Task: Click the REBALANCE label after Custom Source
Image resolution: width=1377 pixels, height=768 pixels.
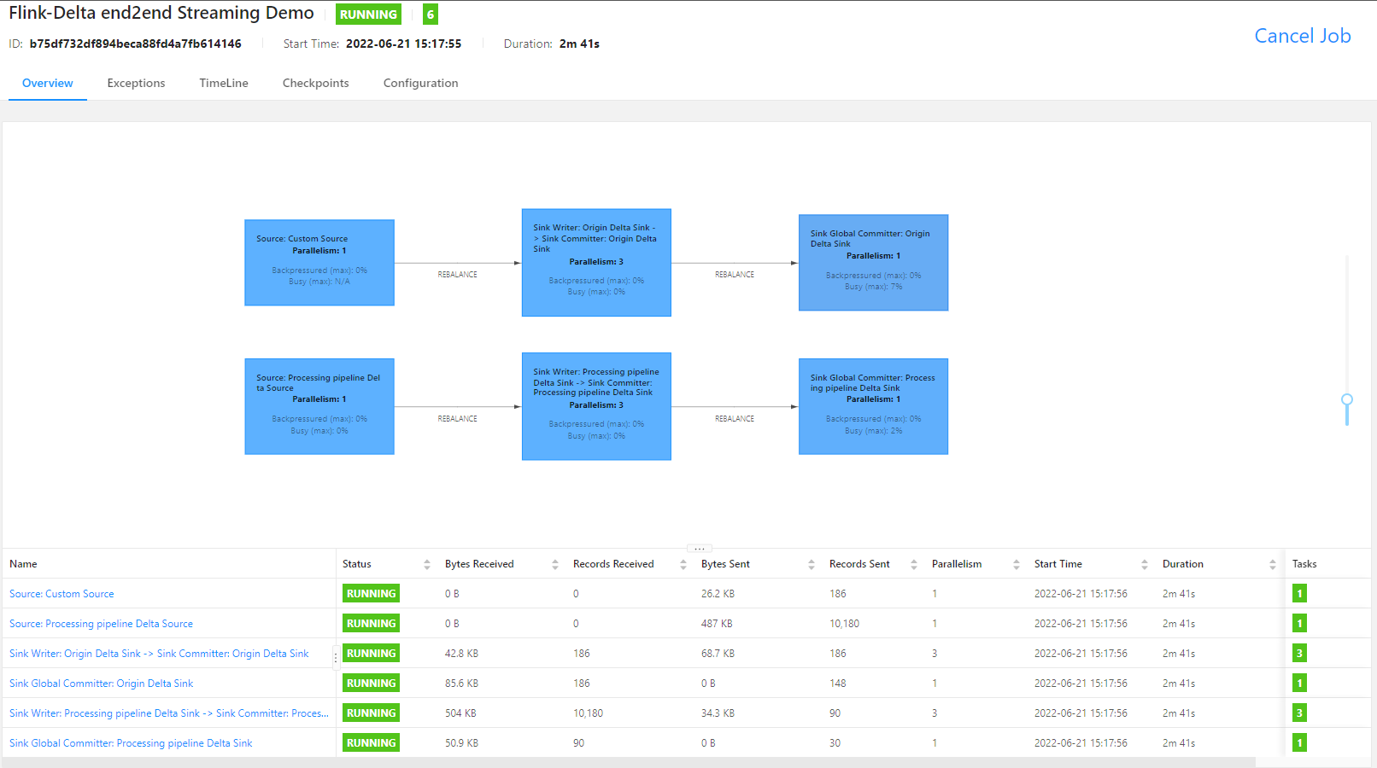Action: click(x=458, y=275)
